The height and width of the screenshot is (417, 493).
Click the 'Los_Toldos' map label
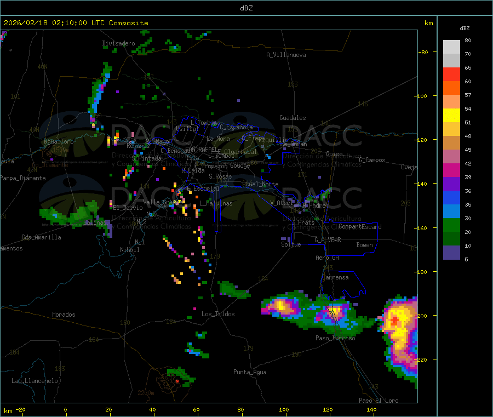click(218, 314)
